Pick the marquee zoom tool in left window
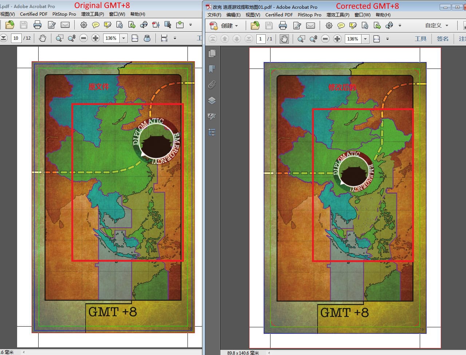This screenshot has width=466, height=355. [x=60, y=38]
